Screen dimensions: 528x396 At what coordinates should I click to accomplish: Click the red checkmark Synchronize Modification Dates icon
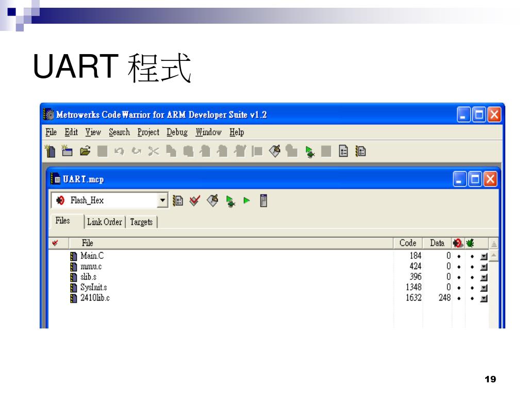pos(195,201)
